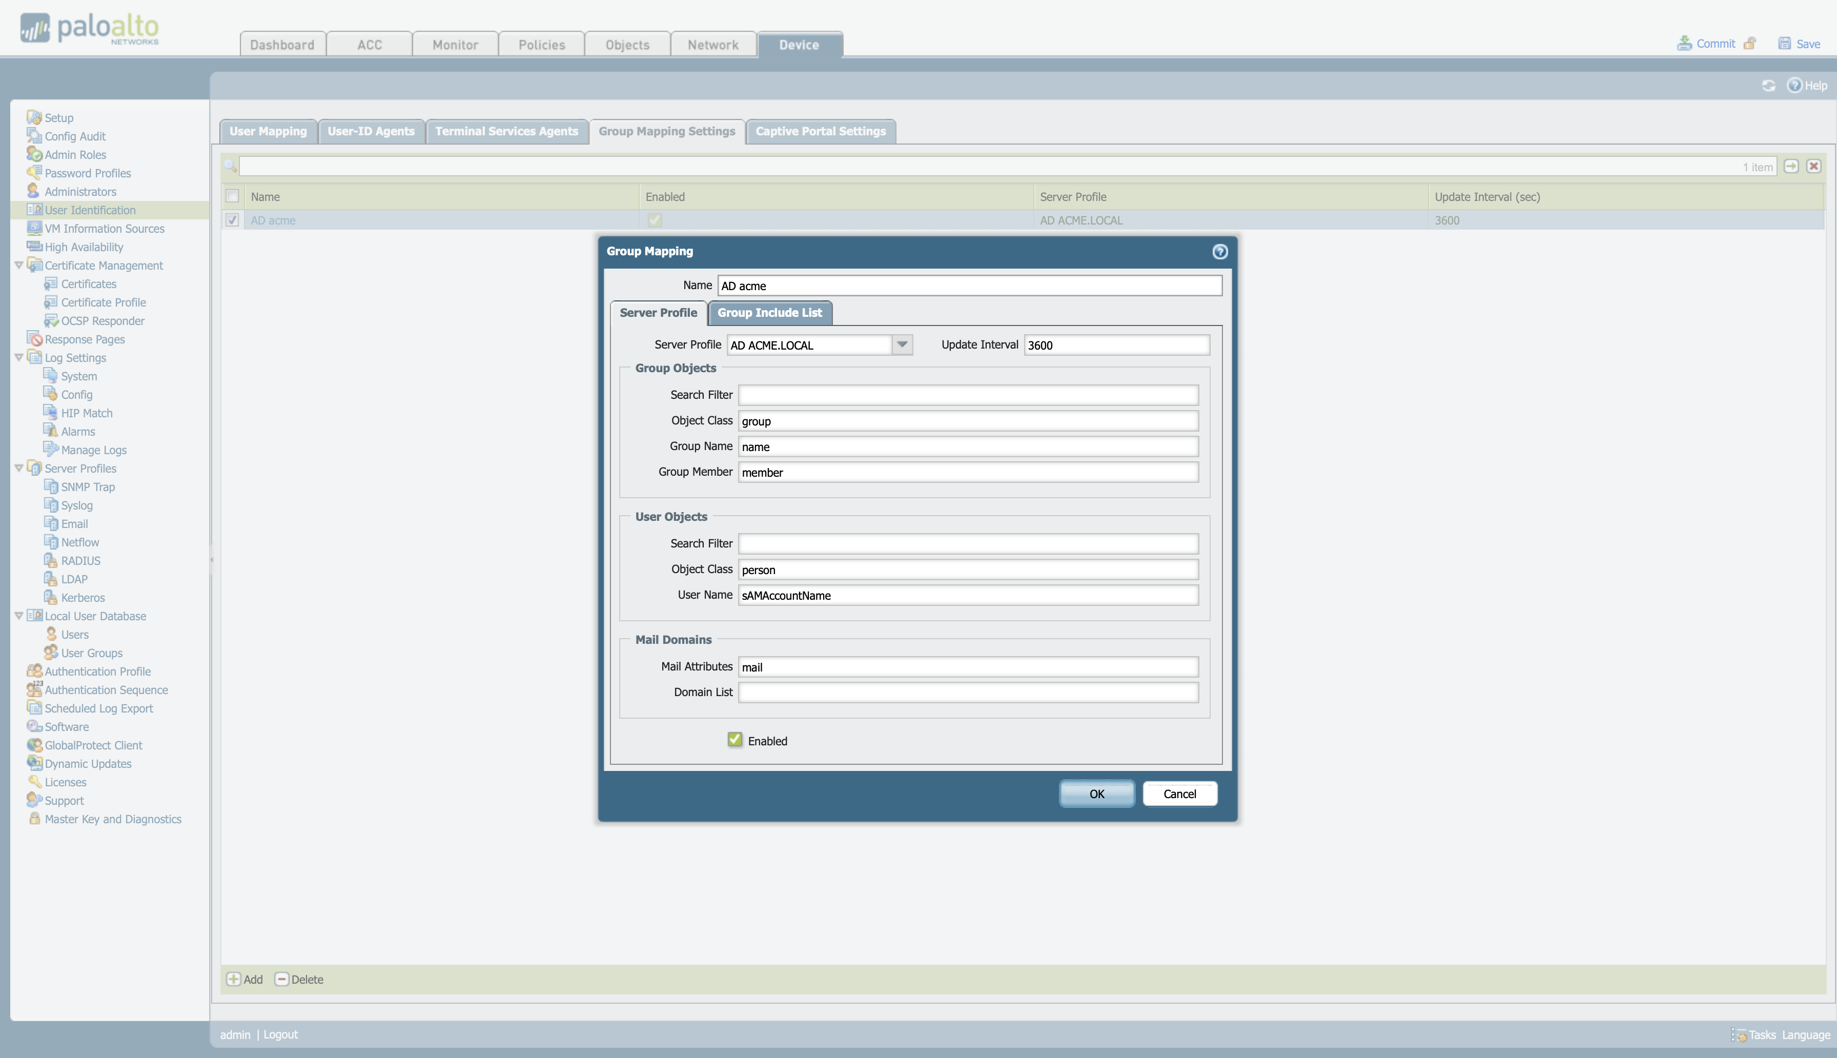Click the clear filter X icon
Image resolution: width=1837 pixels, height=1058 pixels.
pyautogui.click(x=1813, y=167)
